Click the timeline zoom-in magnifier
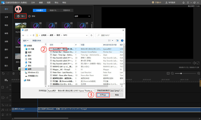The width and height of the screenshot is (201, 120). [x=199, y=73]
